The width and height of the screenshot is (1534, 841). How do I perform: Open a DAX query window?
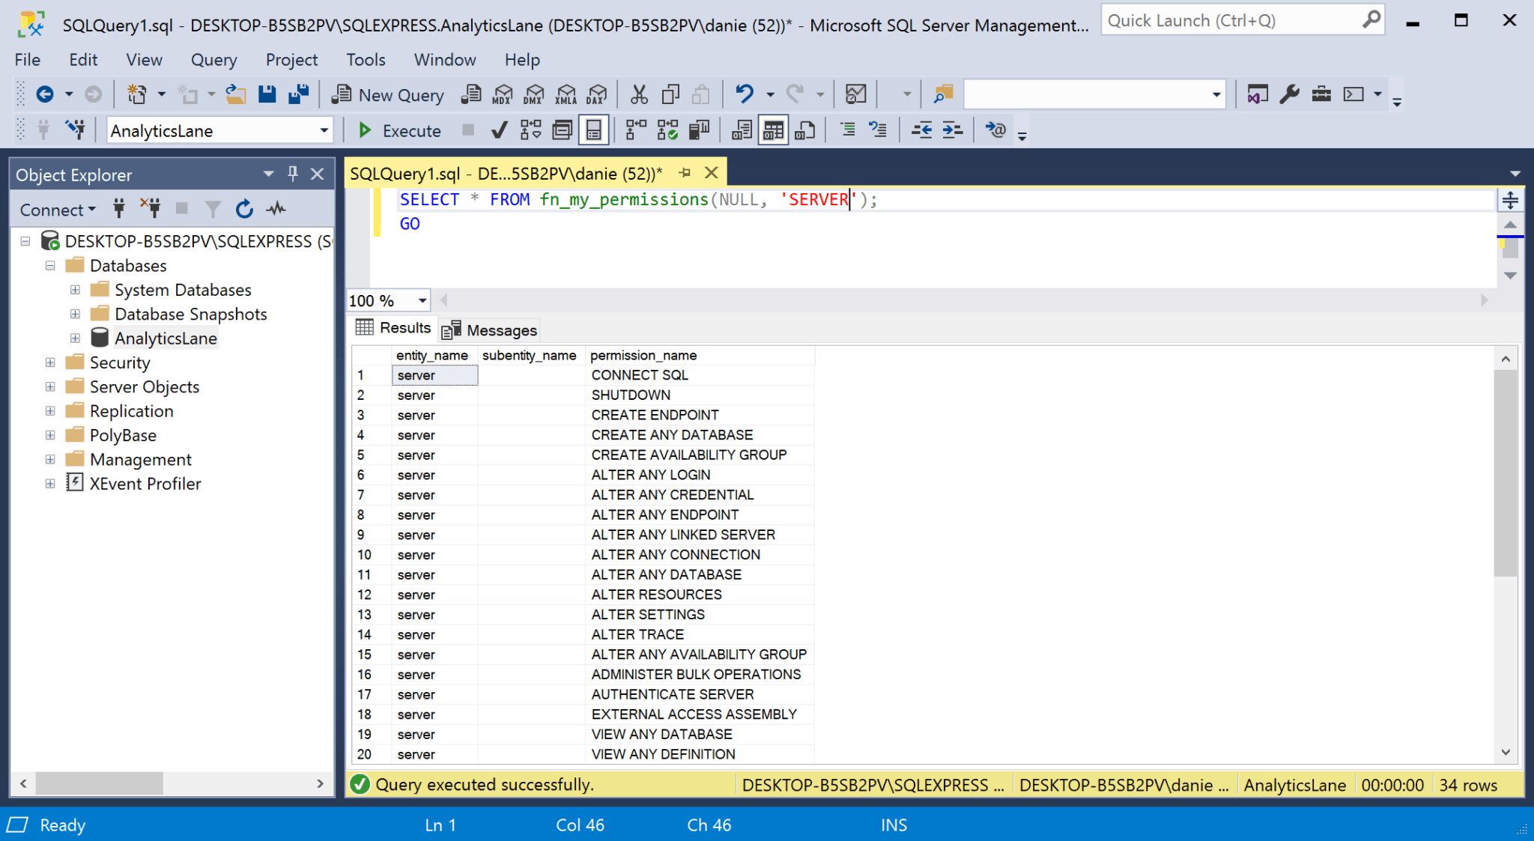click(597, 94)
